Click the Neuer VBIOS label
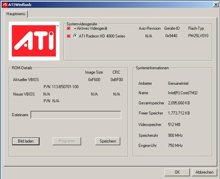The image size is (220, 179). pyautogui.click(x=24, y=94)
